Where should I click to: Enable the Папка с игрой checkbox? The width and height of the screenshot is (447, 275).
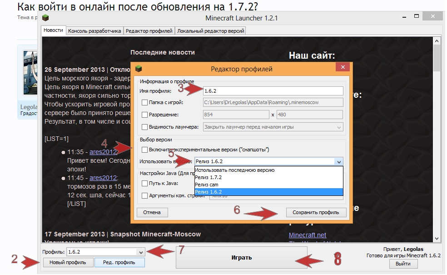[145, 103]
